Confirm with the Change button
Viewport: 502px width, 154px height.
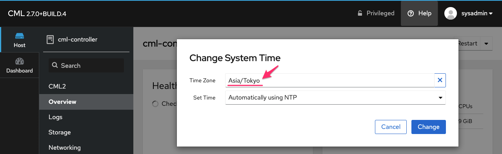click(429, 127)
